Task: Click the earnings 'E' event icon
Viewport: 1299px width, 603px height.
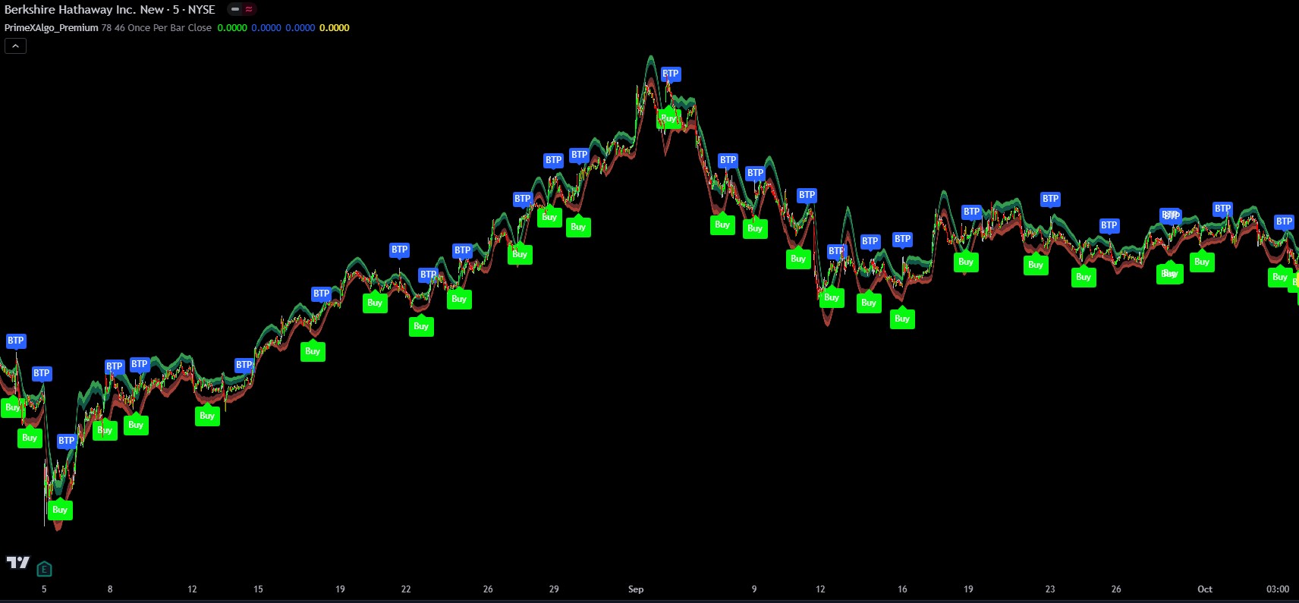Action: (x=44, y=569)
